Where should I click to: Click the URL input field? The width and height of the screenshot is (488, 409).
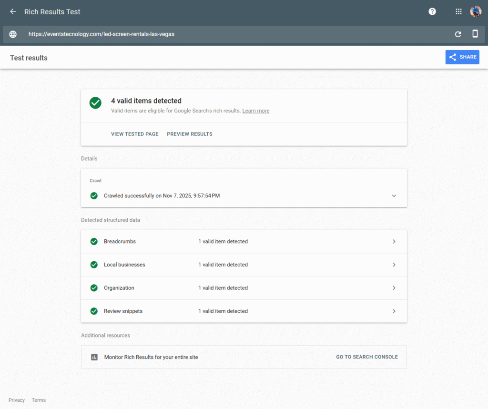point(229,34)
